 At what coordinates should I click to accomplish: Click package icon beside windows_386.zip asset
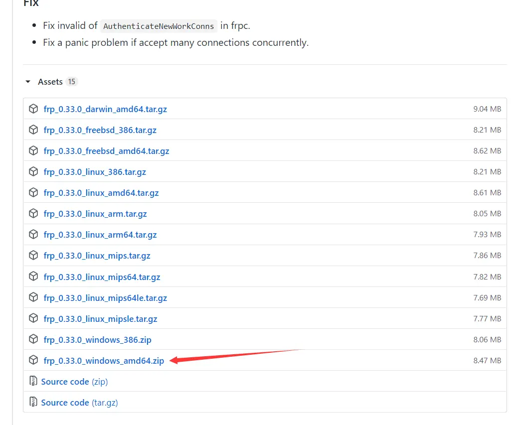(x=33, y=339)
